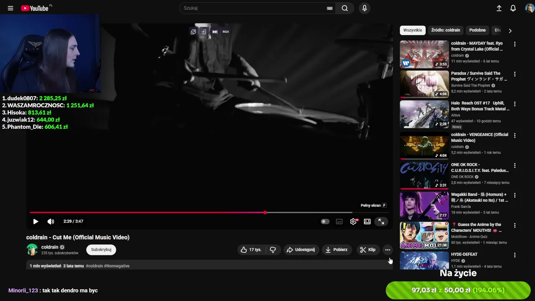The width and height of the screenshot is (535, 301).
Task: Select the Wszystkie filter chip
Action: pyautogui.click(x=413, y=30)
